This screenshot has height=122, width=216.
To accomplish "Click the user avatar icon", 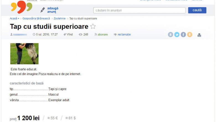I will click(x=11, y=34).
